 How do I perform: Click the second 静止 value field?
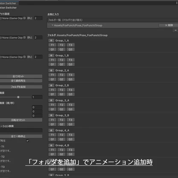[x=38, y=37]
